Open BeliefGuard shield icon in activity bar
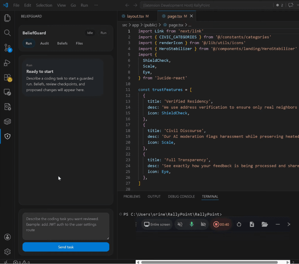The width and height of the screenshot is (299, 264). click(7, 136)
